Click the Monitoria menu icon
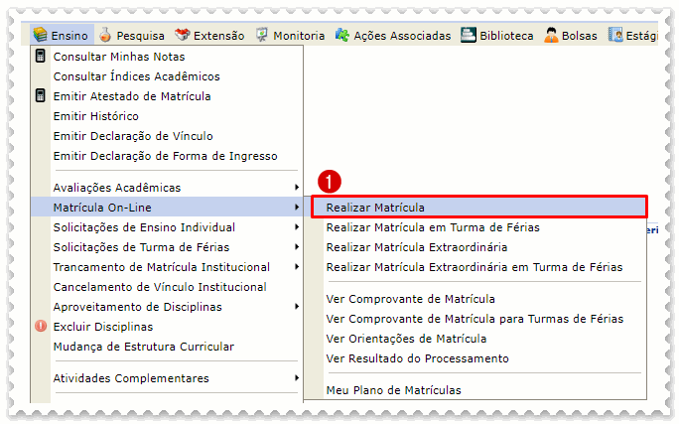The height and width of the screenshot is (424, 679). click(x=262, y=35)
